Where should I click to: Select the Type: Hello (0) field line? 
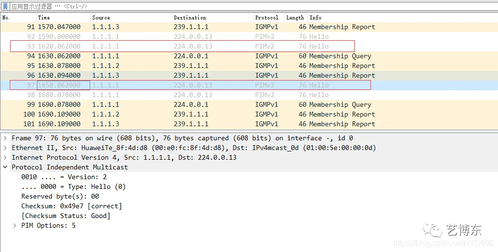(73, 187)
